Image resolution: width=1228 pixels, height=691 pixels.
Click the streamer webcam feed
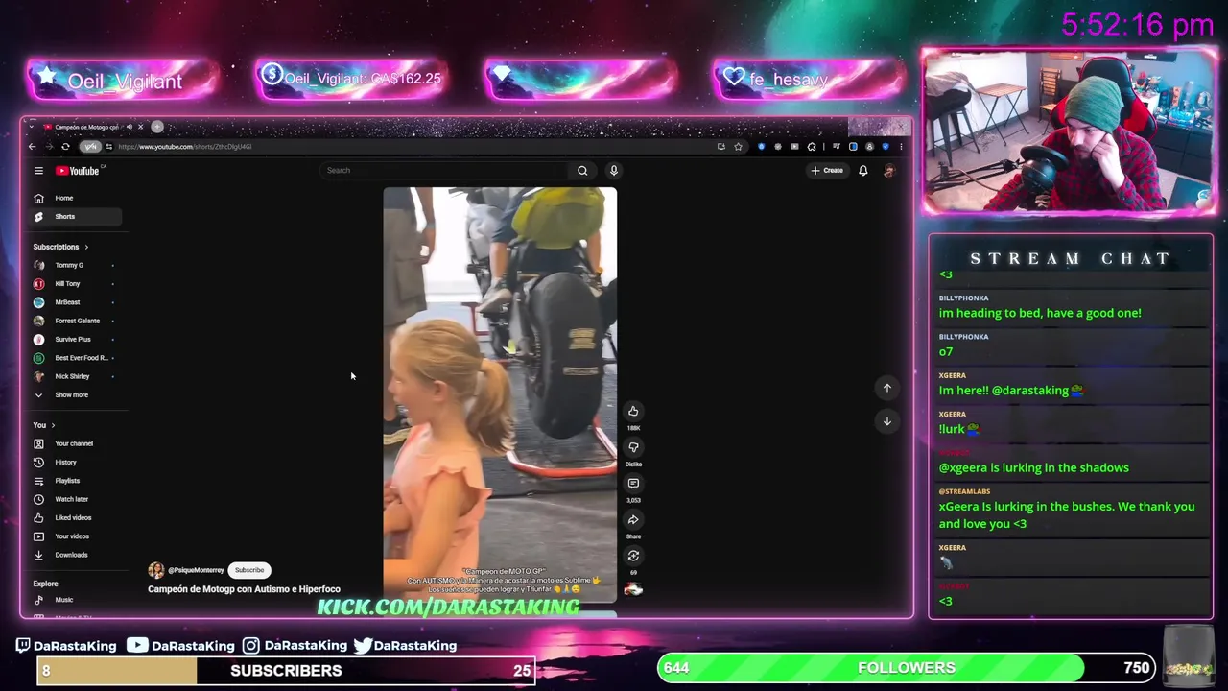click(x=1069, y=131)
